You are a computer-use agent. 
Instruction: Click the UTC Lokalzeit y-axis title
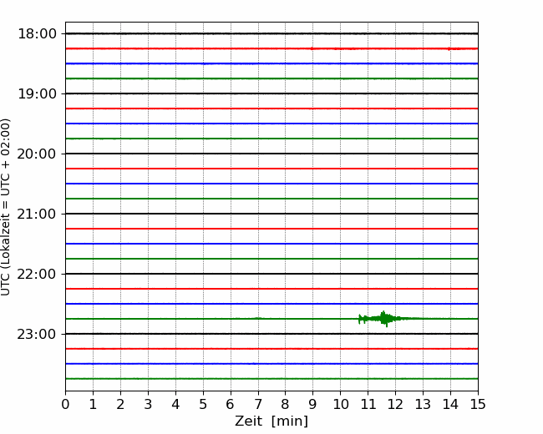5,207
